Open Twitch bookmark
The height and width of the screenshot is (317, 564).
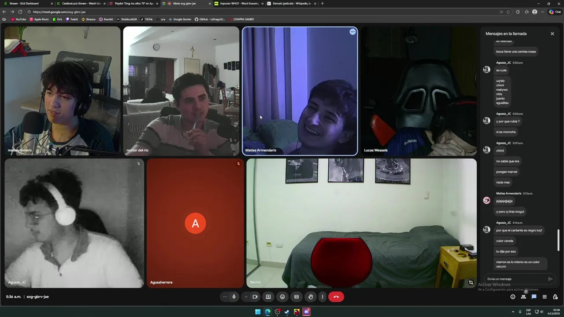[x=72, y=19]
